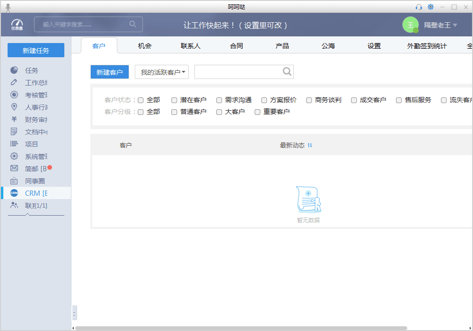Viewport: 473px width, 331px height.
Task: Check 售后服务 status filter
Action: point(399,100)
